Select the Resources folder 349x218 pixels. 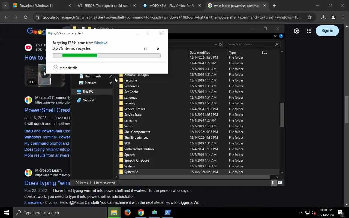click(131, 86)
